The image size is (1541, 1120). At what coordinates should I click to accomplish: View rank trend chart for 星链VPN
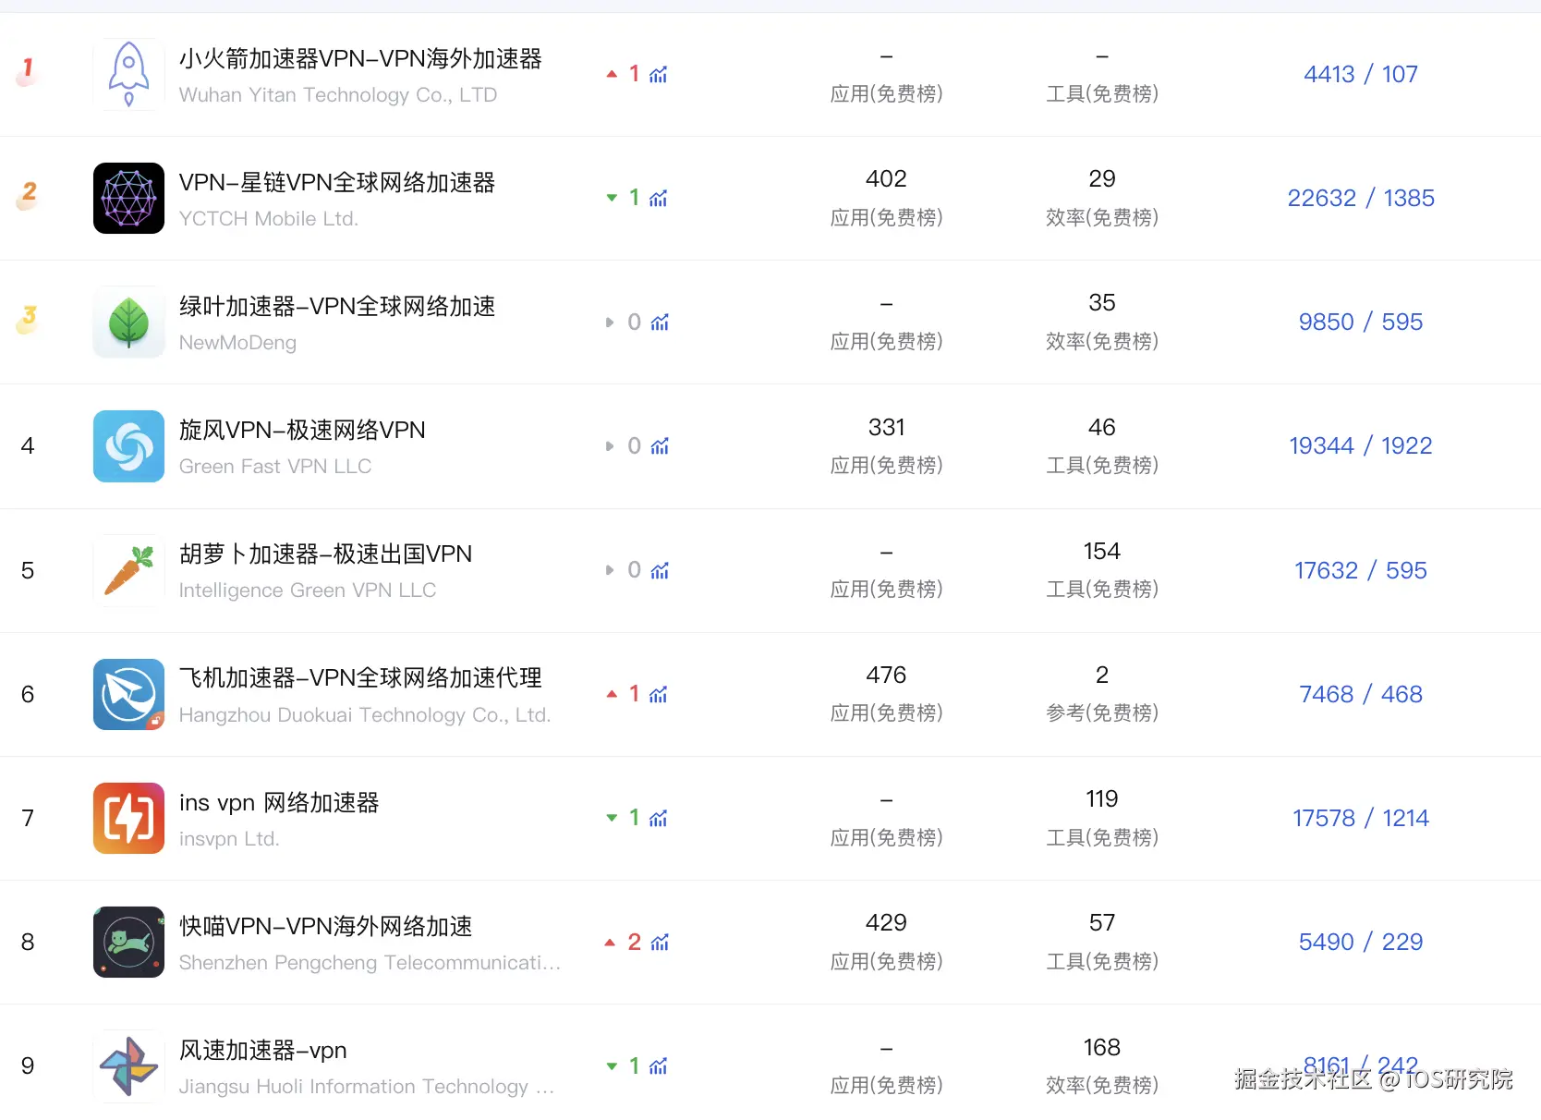(x=658, y=198)
